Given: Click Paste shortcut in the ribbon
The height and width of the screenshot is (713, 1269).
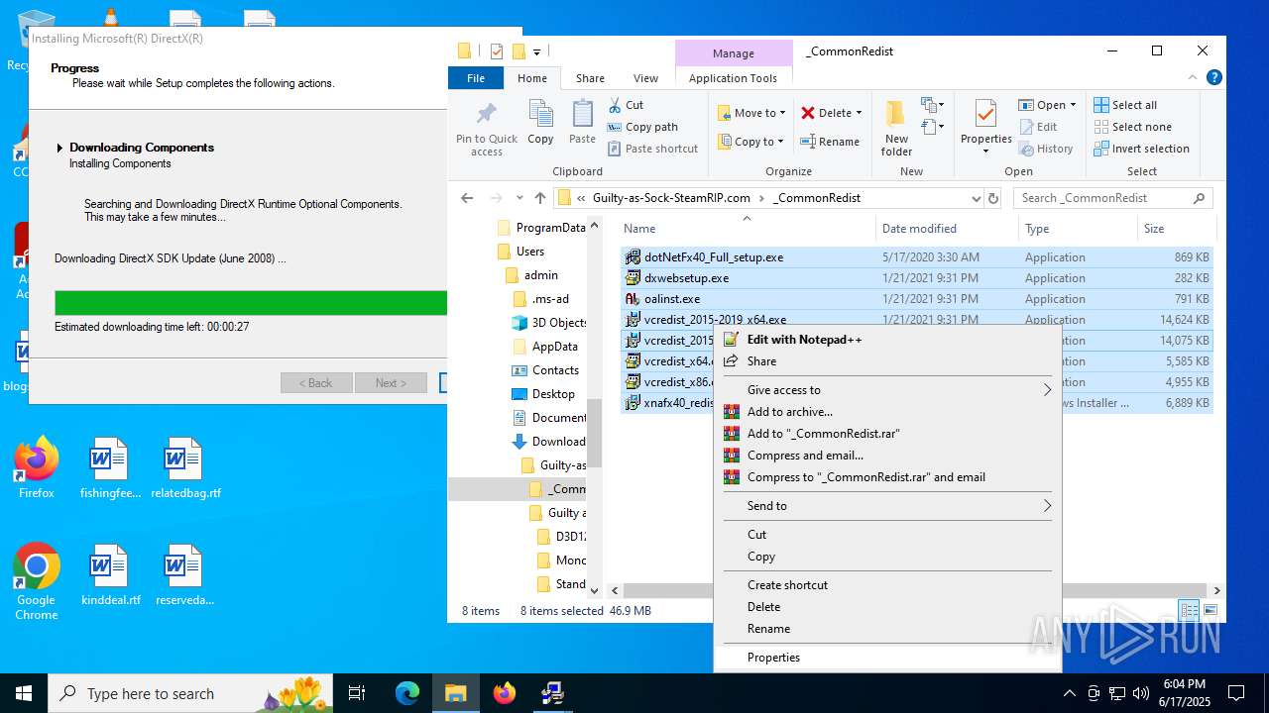Looking at the screenshot, I should tap(652, 149).
